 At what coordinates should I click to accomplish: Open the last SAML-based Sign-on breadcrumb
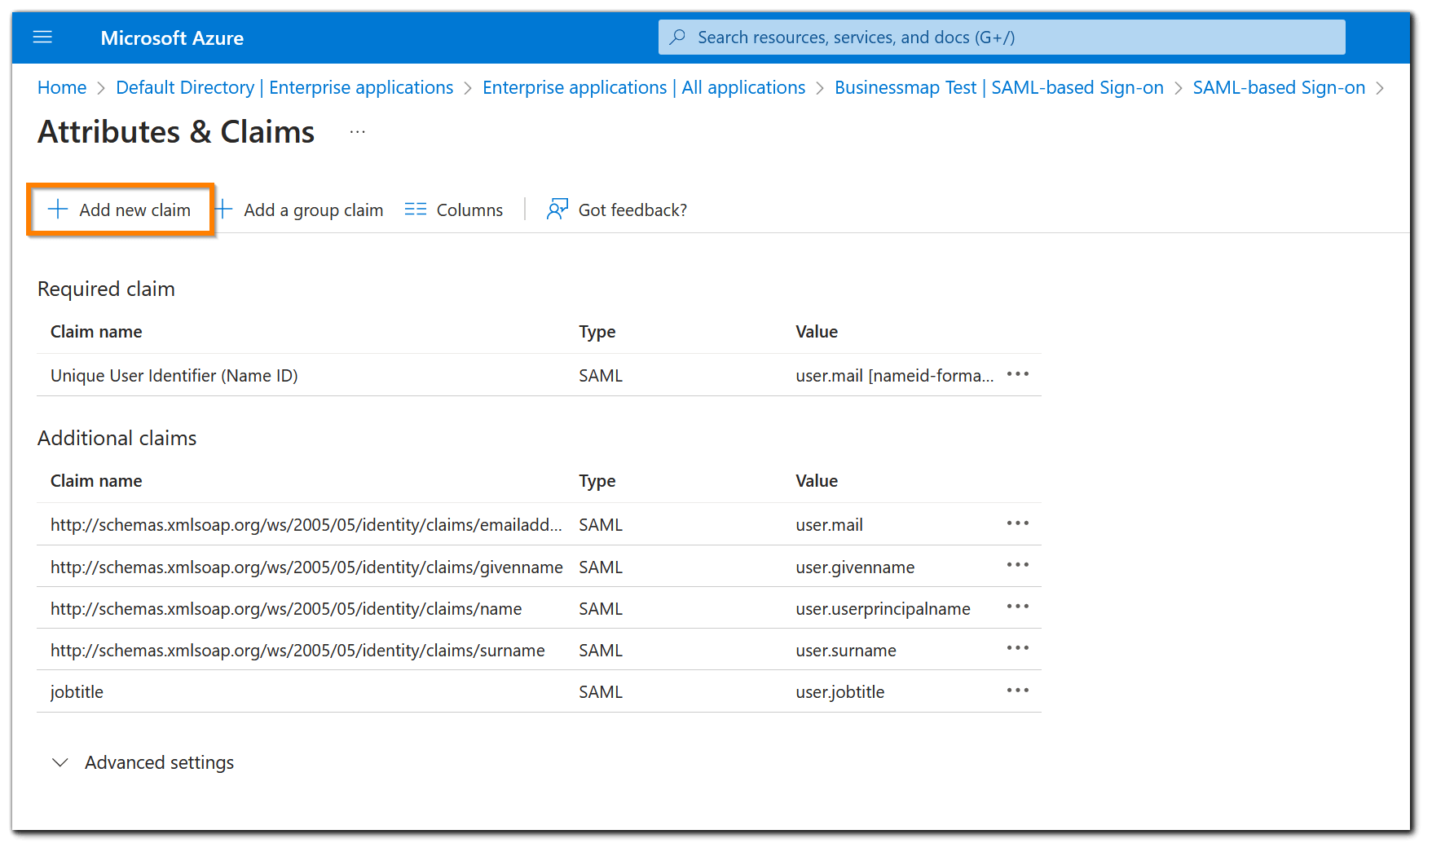click(1279, 87)
